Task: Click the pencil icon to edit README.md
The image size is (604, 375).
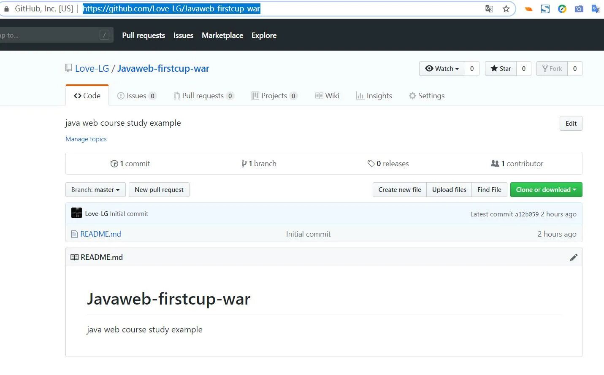Action: pos(574,257)
